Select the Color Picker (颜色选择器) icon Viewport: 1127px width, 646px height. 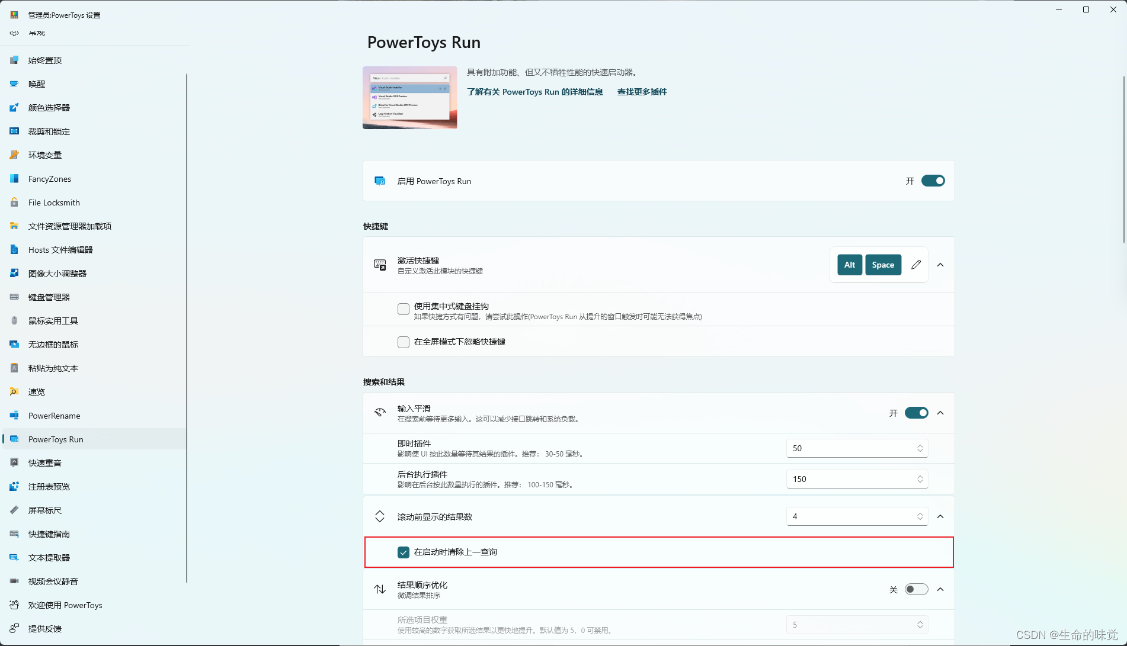click(14, 108)
